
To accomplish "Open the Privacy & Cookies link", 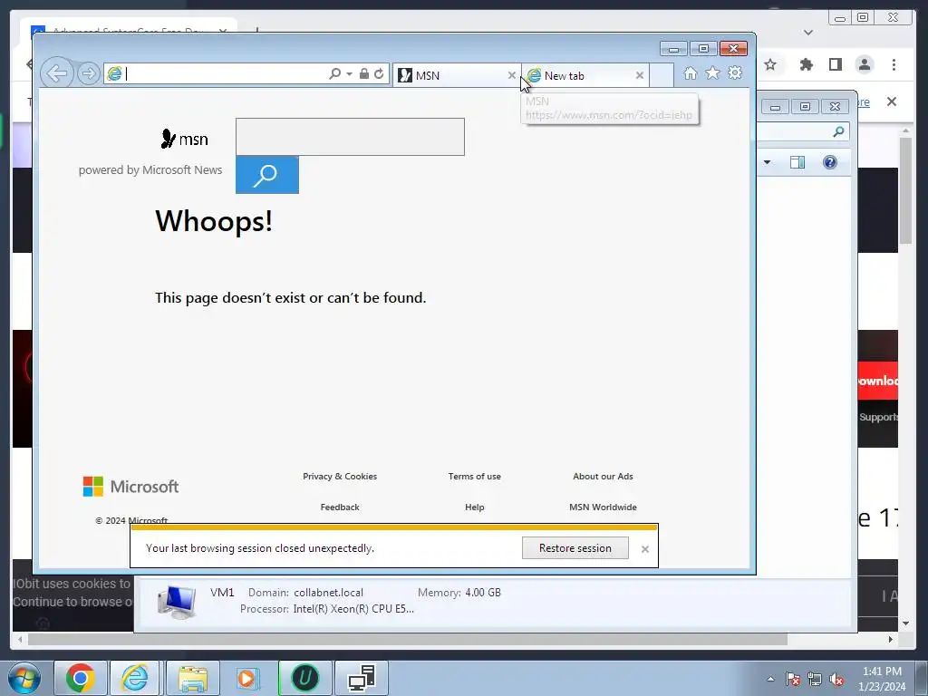I will point(340,477).
